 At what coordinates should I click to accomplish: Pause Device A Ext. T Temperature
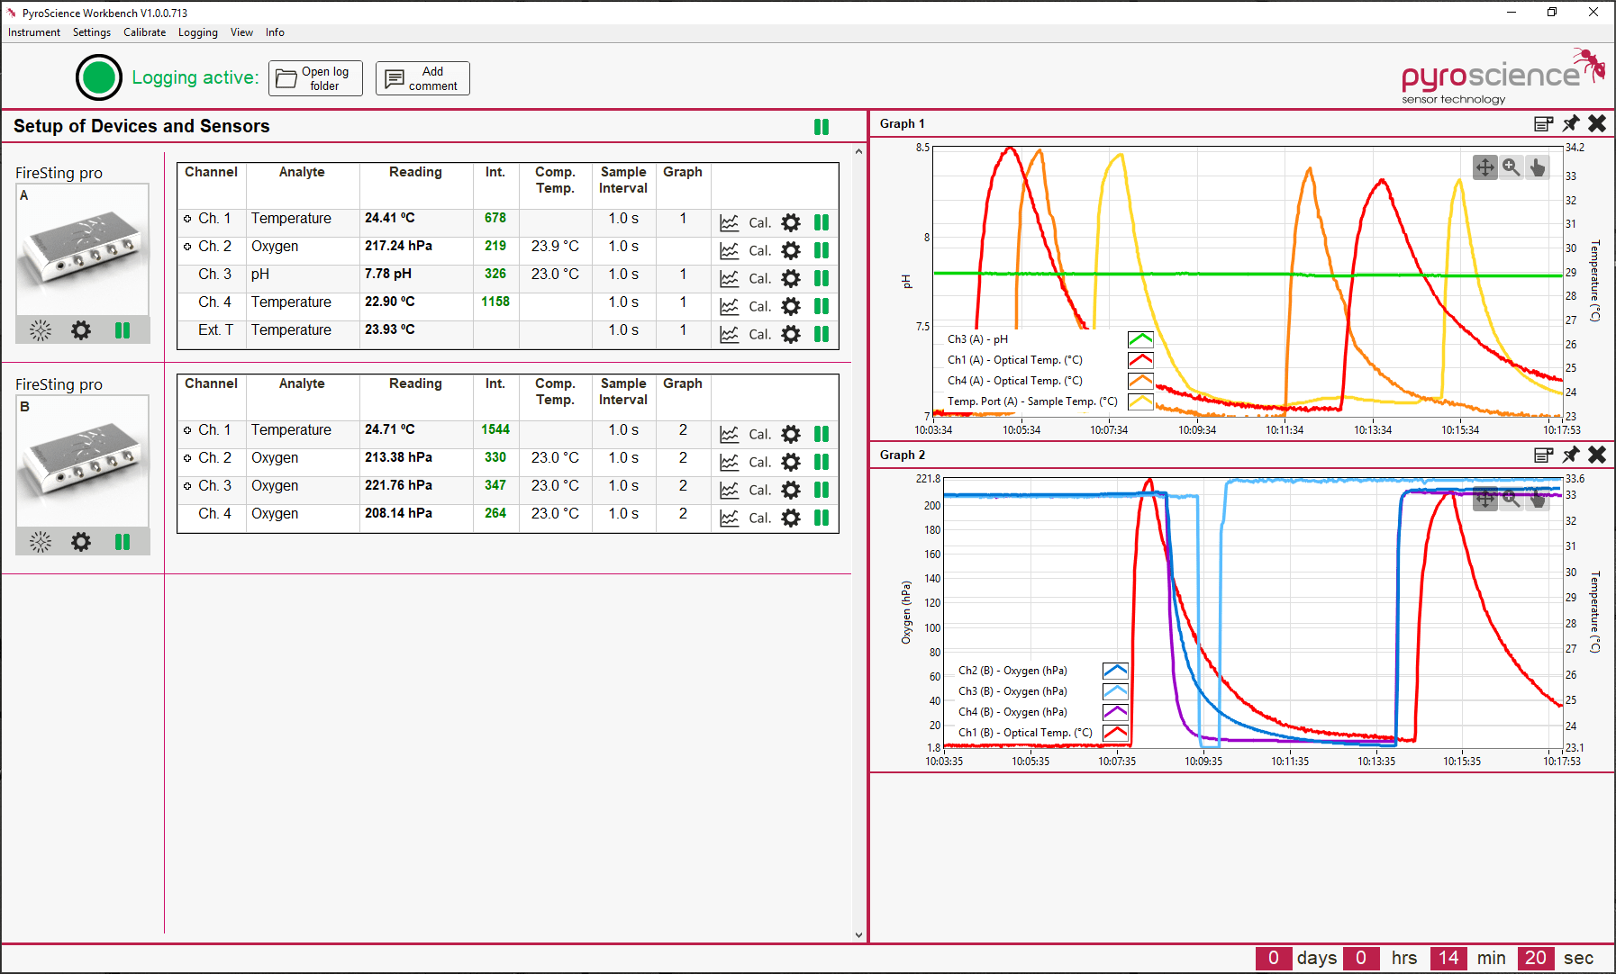coord(822,334)
